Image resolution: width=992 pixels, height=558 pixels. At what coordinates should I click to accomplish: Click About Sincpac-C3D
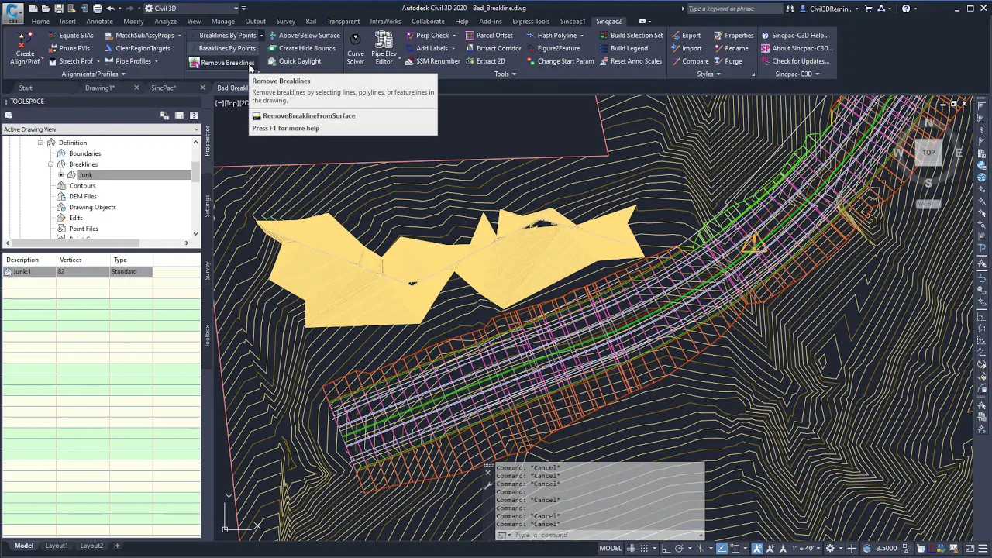click(797, 48)
